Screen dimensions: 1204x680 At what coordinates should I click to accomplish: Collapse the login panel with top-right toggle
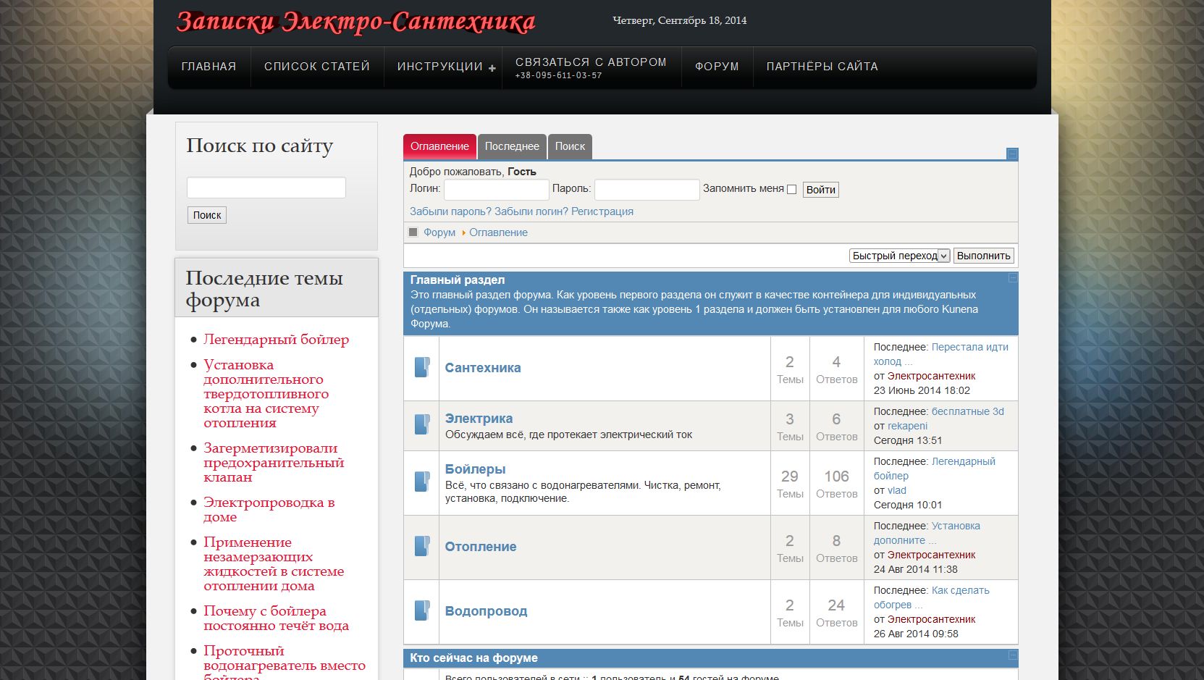point(1012,154)
